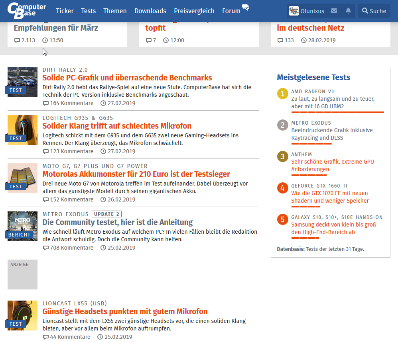Open the Themen menu
The height and width of the screenshot is (342, 398).
(115, 11)
